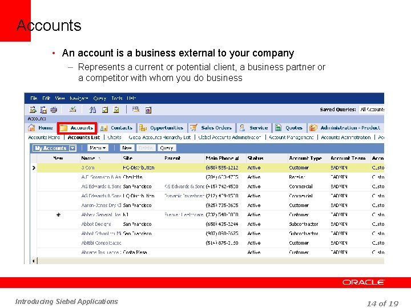Open the Tools menu
The image size is (411, 308).
[x=117, y=98]
